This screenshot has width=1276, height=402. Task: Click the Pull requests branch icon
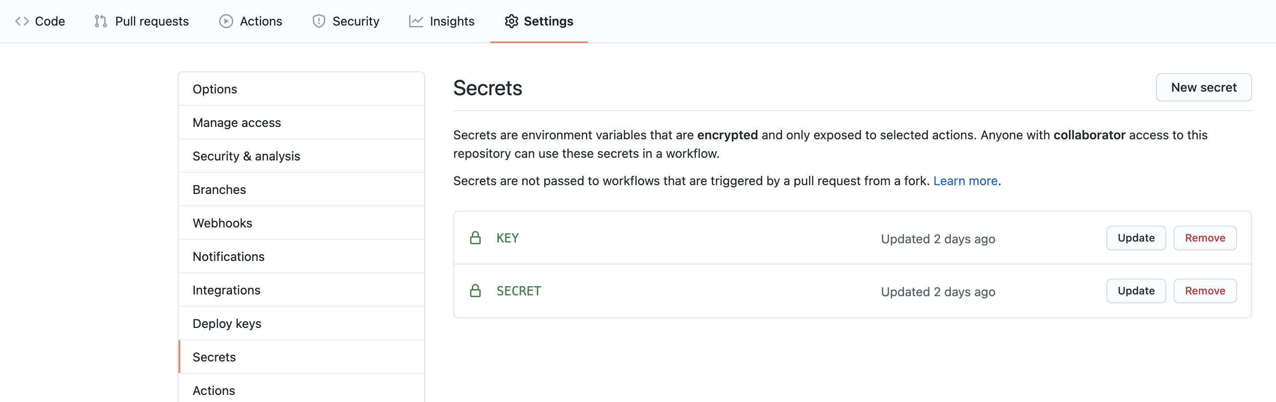click(x=101, y=21)
